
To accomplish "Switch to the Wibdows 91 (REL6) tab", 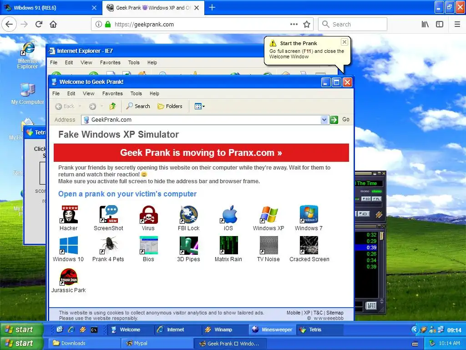I will point(51,8).
